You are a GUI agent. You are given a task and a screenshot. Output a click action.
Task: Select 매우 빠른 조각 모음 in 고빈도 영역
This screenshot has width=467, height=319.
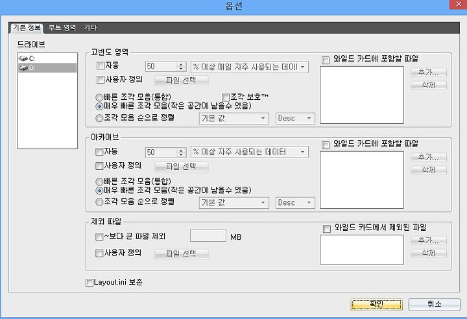tap(99, 106)
